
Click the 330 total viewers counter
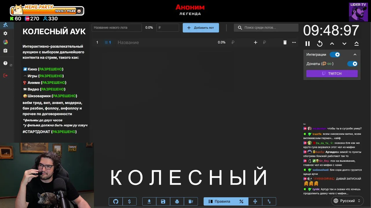pos(50,18)
